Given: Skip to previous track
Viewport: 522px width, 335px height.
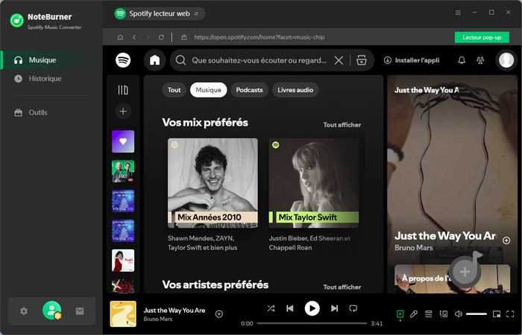Looking at the screenshot, I should 289,308.
